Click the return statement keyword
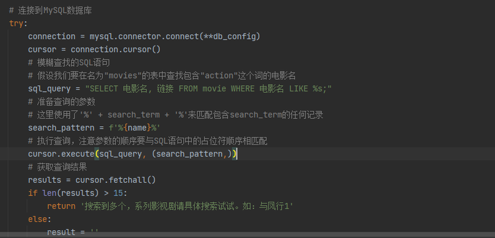Image resolution: width=495 pixels, height=238 pixels. click(61, 206)
